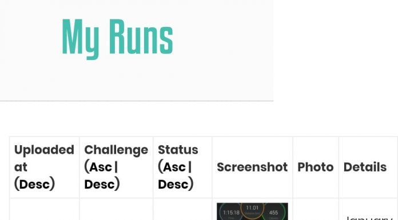Click the My Runs page heading
This screenshot has height=220, width=398.
point(118,38)
